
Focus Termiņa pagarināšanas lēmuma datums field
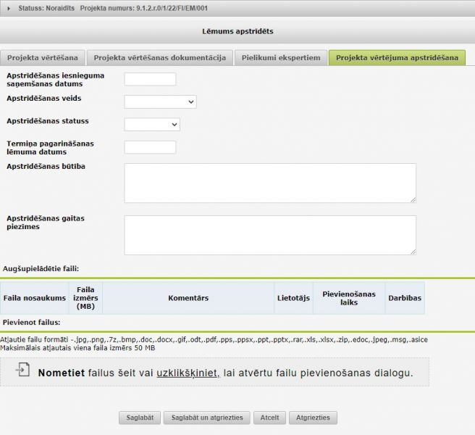pos(150,147)
